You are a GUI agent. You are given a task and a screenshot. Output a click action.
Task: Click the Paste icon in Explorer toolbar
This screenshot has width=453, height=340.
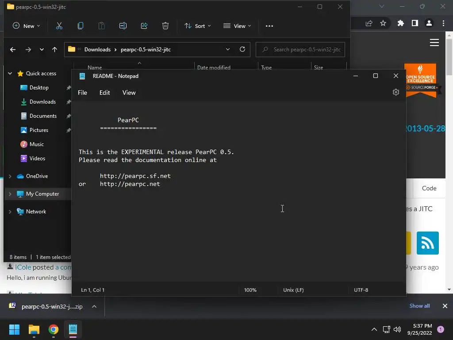point(102,26)
